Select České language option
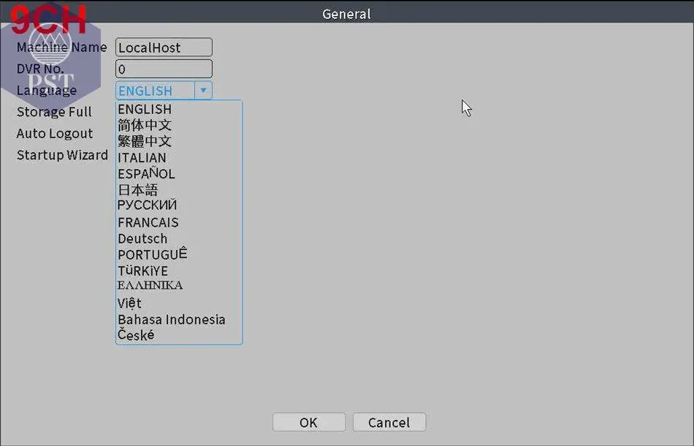 click(x=136, y=334)
